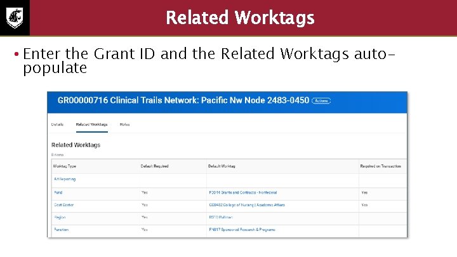Screen dimensions: 457x257
Task: Open the Ad Reporting worktag type link
Action: point(65,179)
